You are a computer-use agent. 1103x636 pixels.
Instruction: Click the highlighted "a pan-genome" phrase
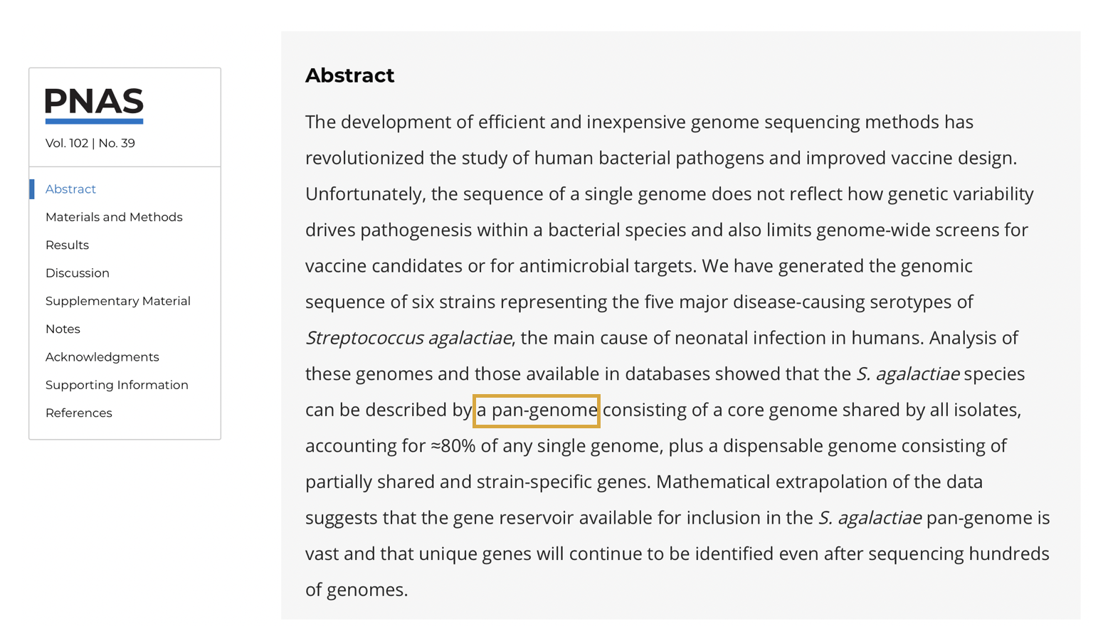(537, 410)
